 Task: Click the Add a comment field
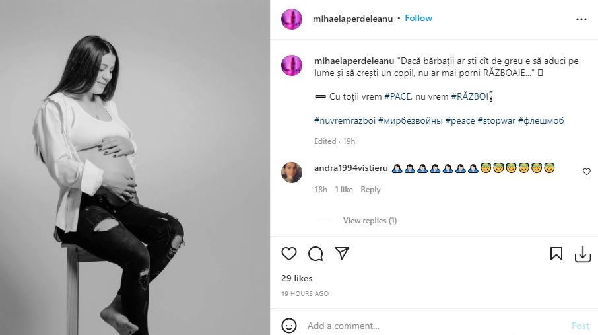pyautogui.click(x=429, y=326)
